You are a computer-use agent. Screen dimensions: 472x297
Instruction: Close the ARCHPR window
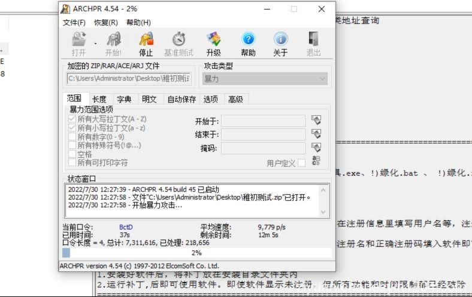click(322, 10)
